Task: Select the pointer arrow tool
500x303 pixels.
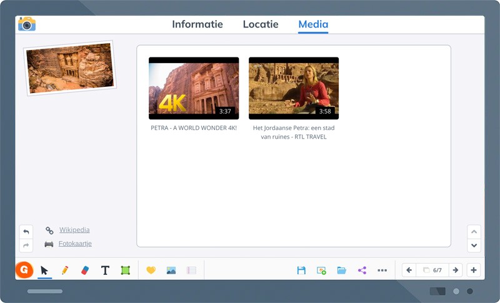Action: (44, 271)
